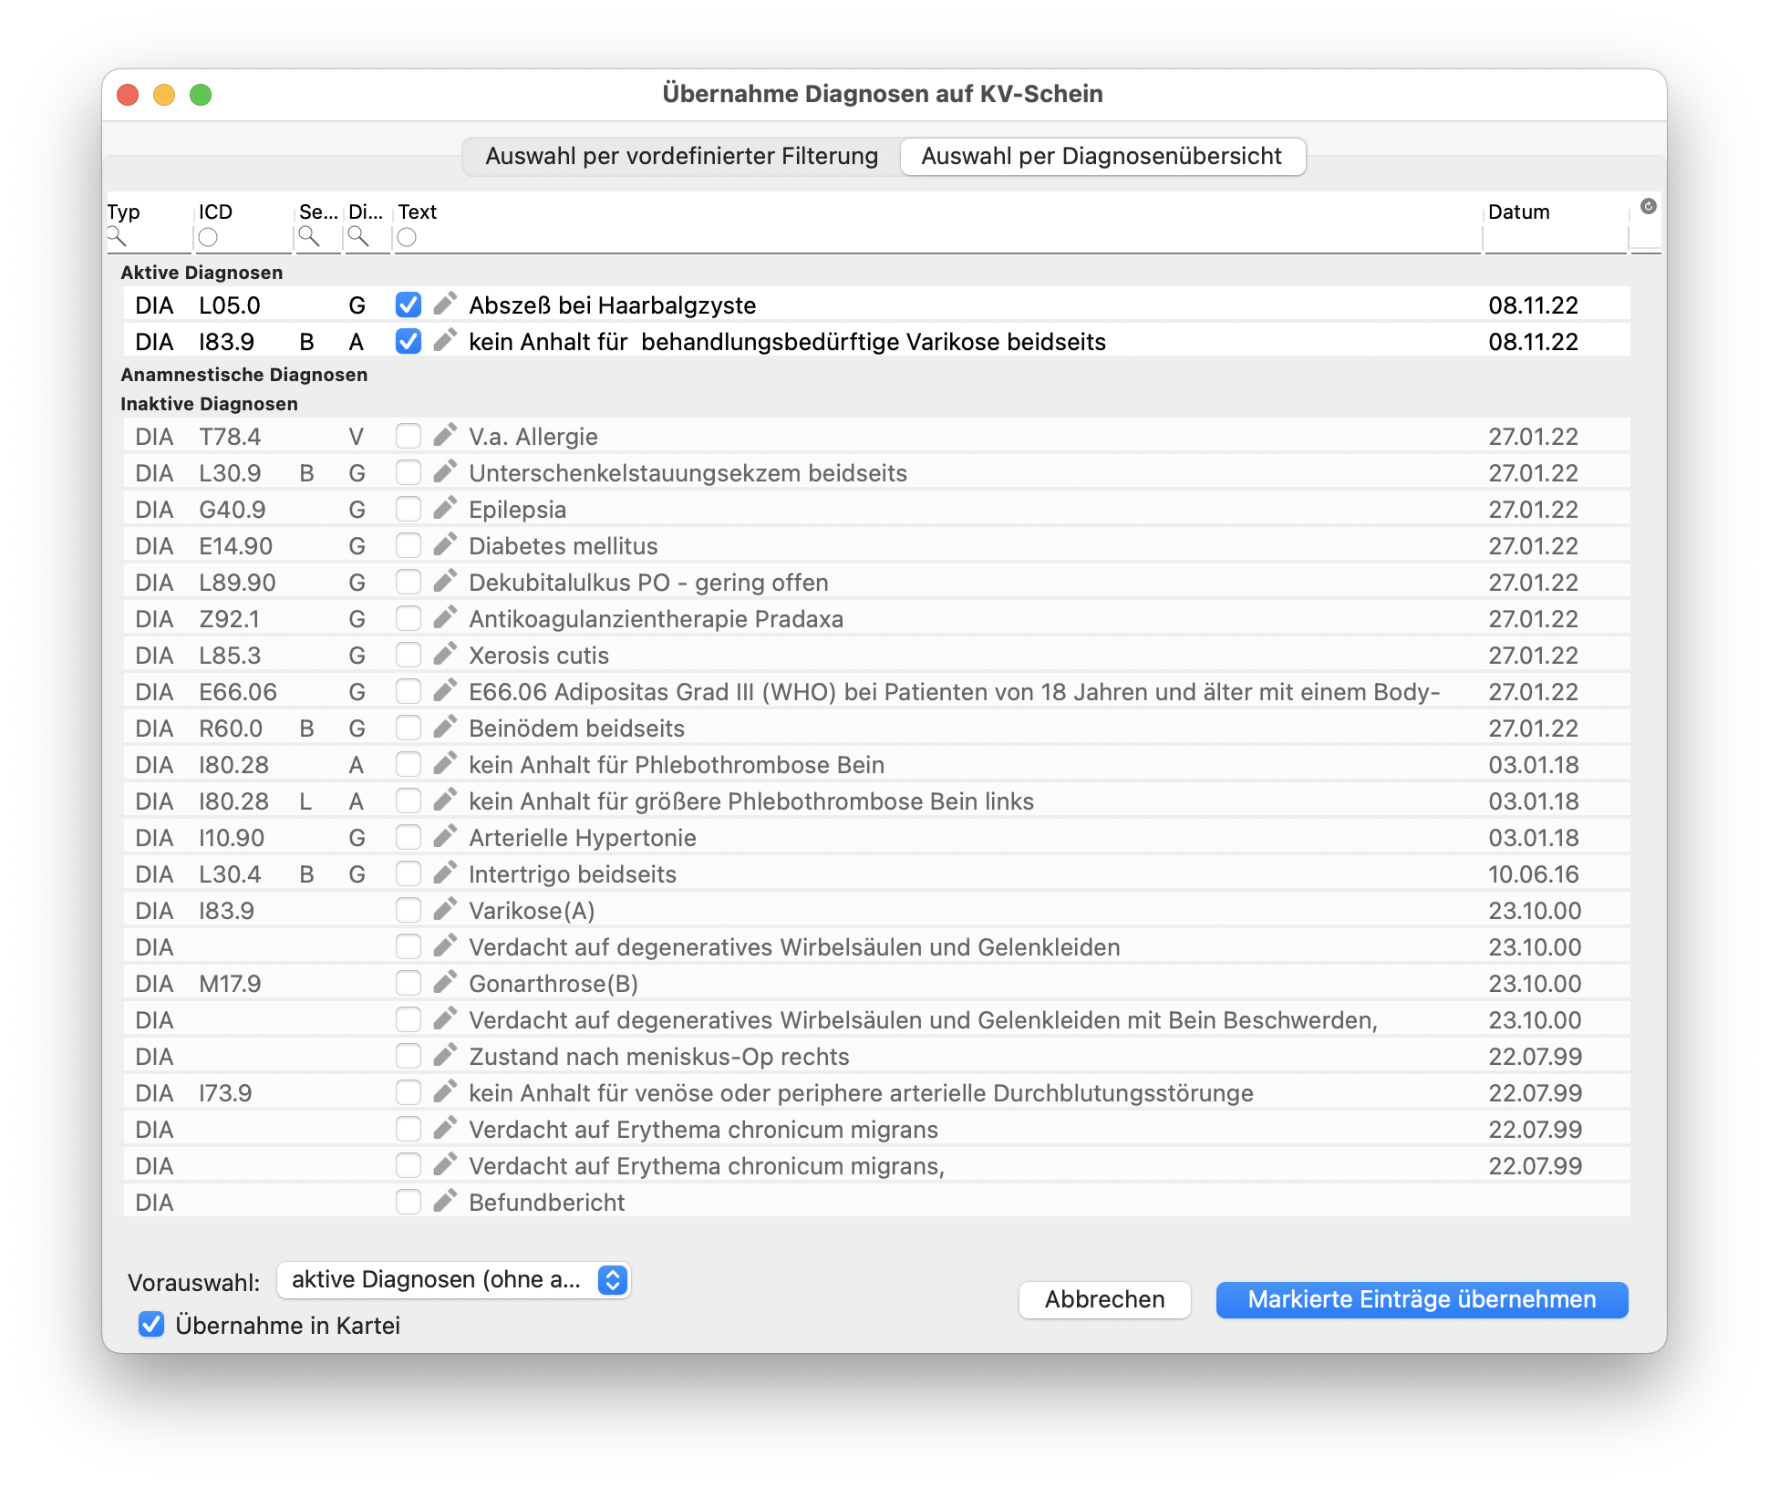Edit Xerosis cutis using pencil icon
The image size is (1769, 1488).
444,654
